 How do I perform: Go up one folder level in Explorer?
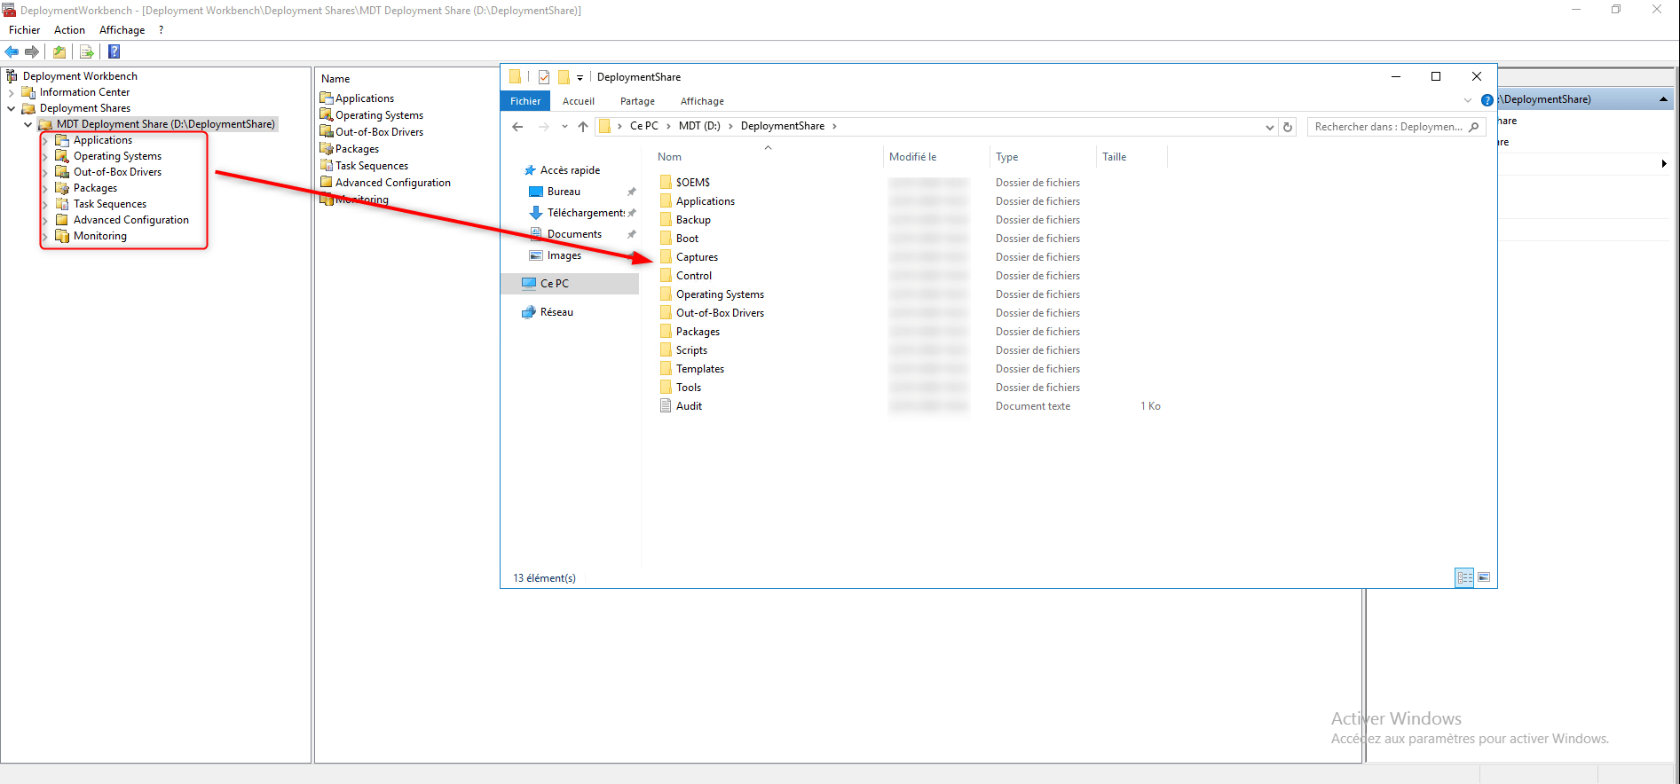(583, 127)
